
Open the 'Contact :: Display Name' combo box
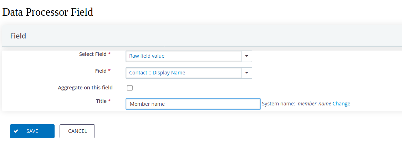coord(189,73)
